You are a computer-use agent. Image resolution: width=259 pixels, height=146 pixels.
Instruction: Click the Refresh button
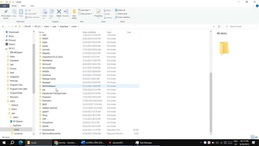tap(219, 26)
